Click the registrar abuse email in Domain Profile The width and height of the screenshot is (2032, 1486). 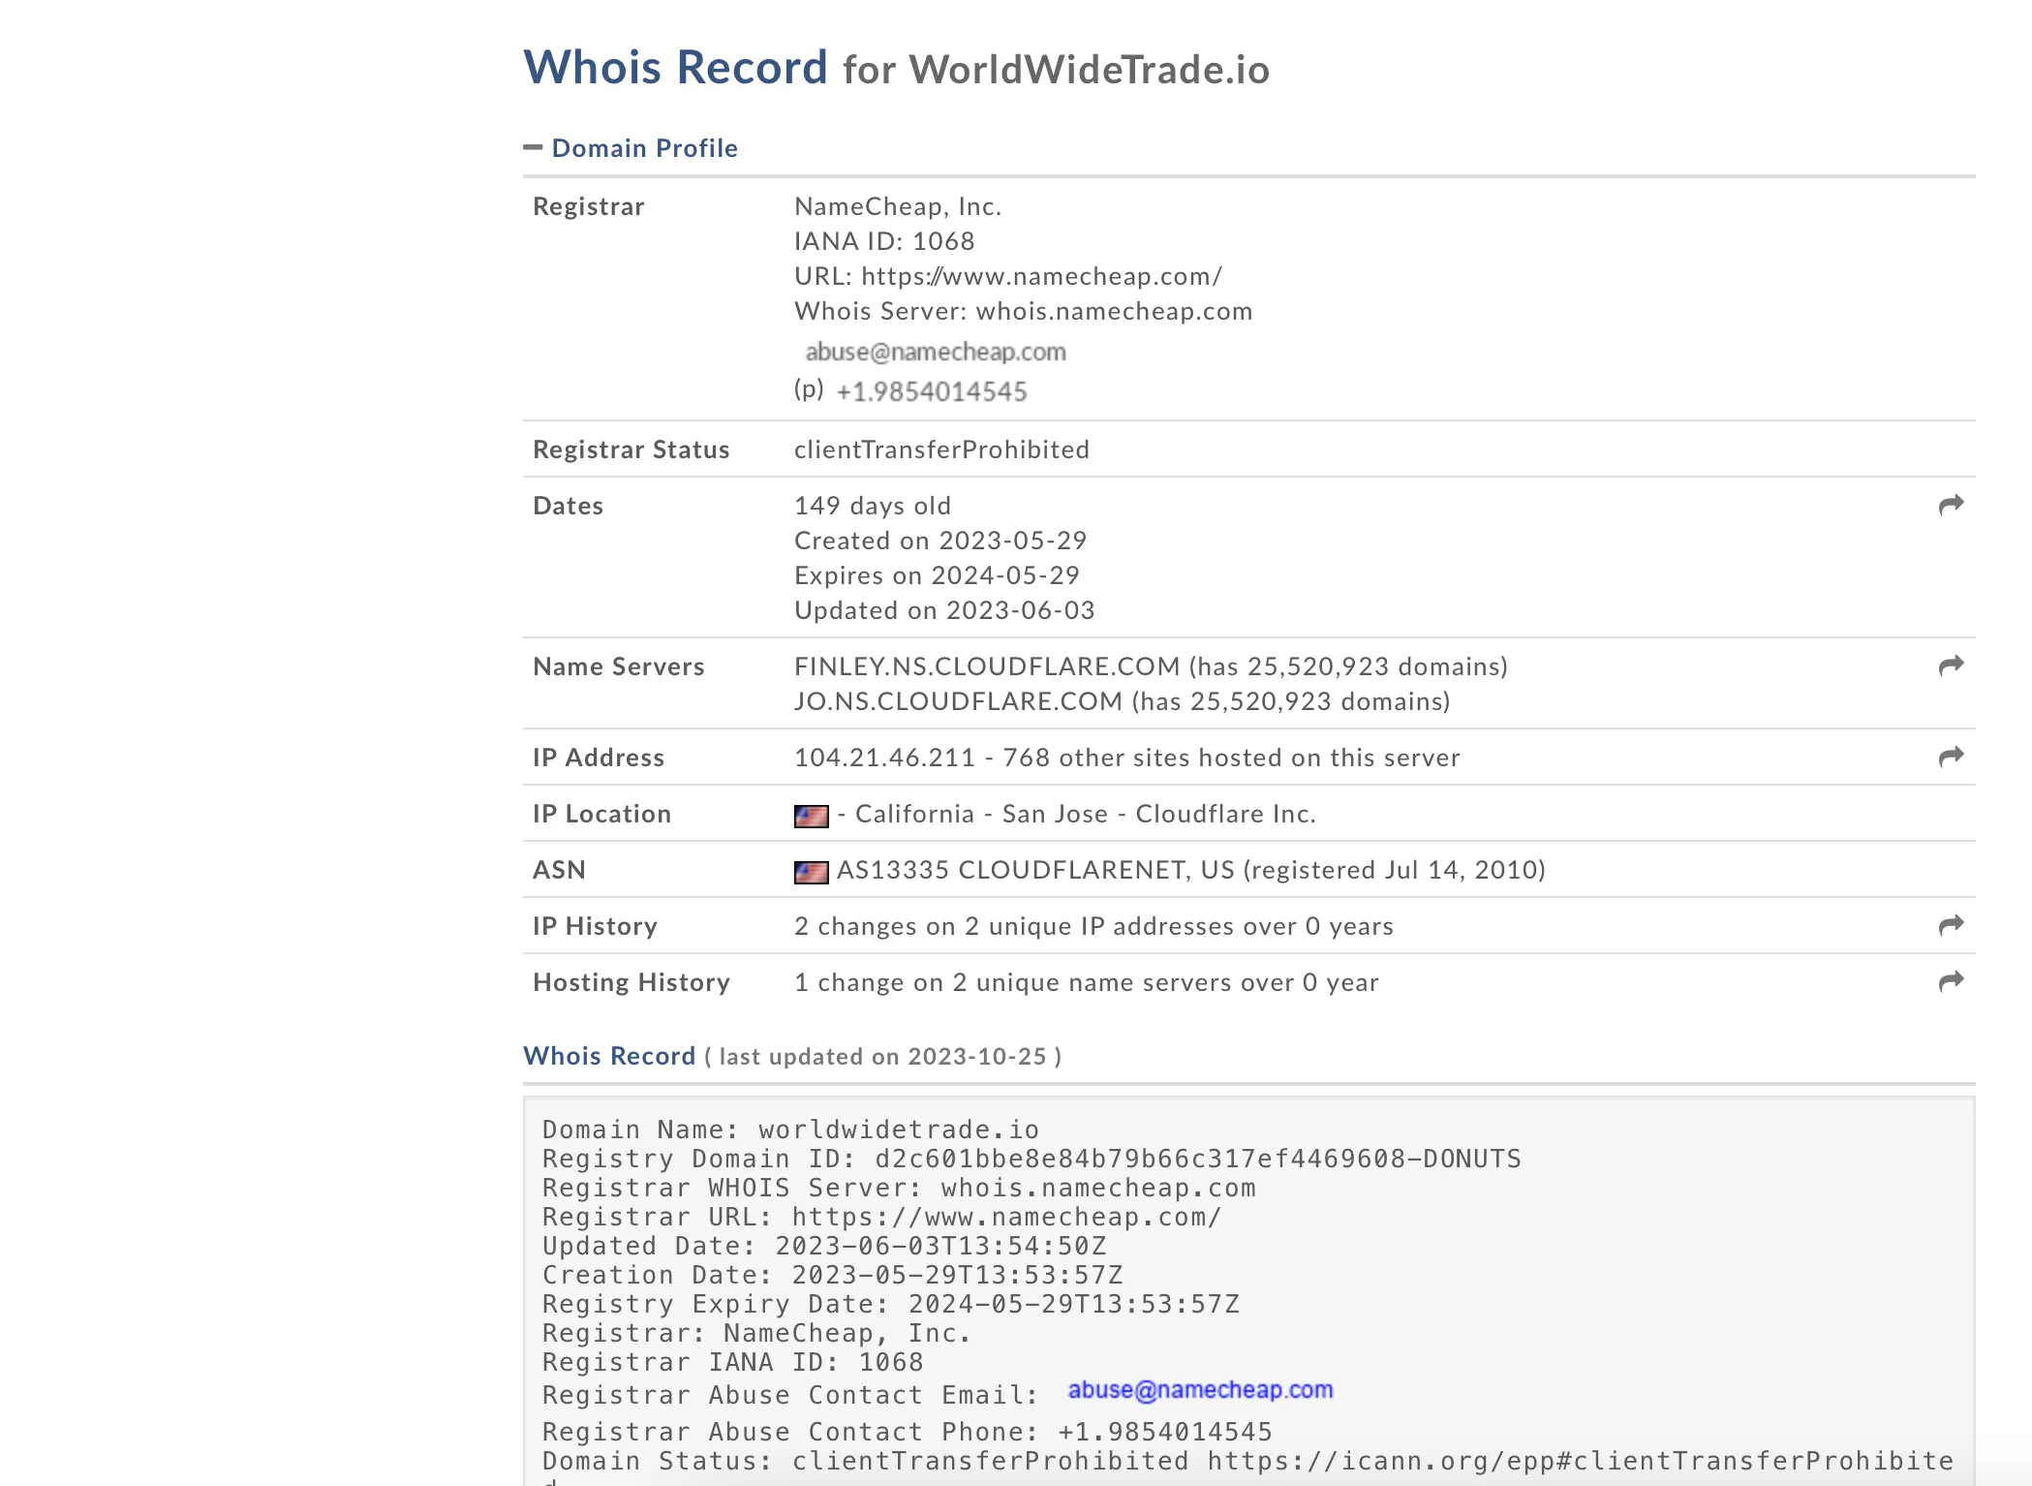[x=936, y=352]
